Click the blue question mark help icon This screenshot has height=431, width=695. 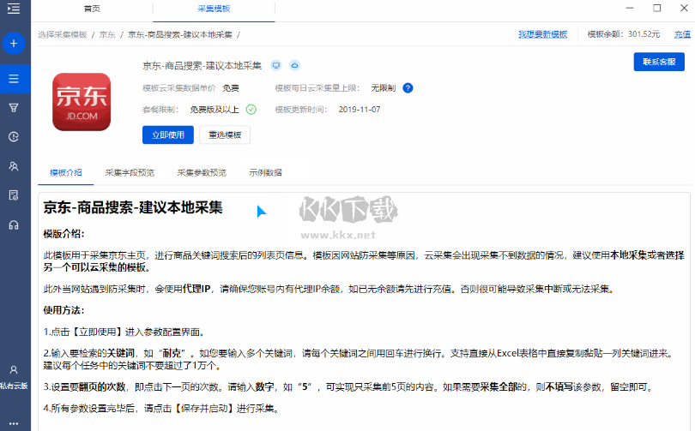pos(408,88)
